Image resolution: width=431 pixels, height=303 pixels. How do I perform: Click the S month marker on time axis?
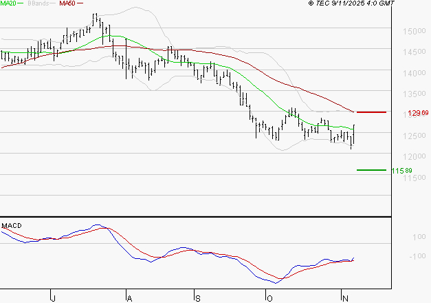(198, 298)
